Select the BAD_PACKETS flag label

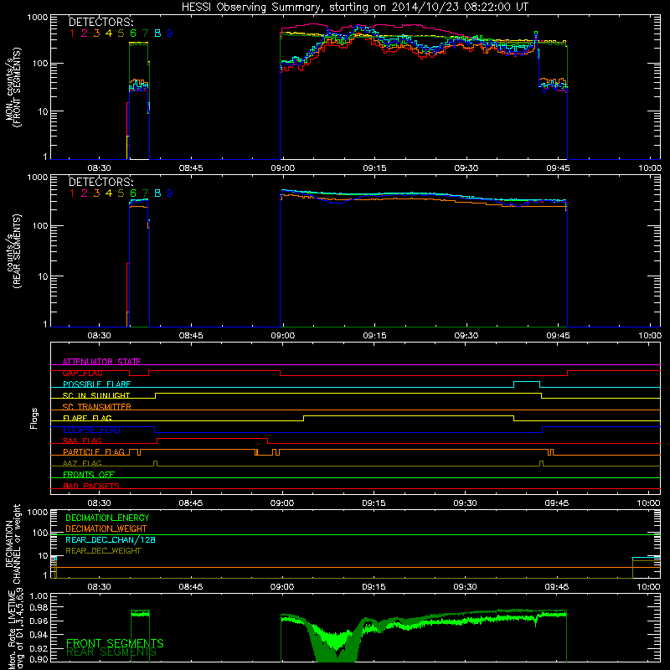91,486
